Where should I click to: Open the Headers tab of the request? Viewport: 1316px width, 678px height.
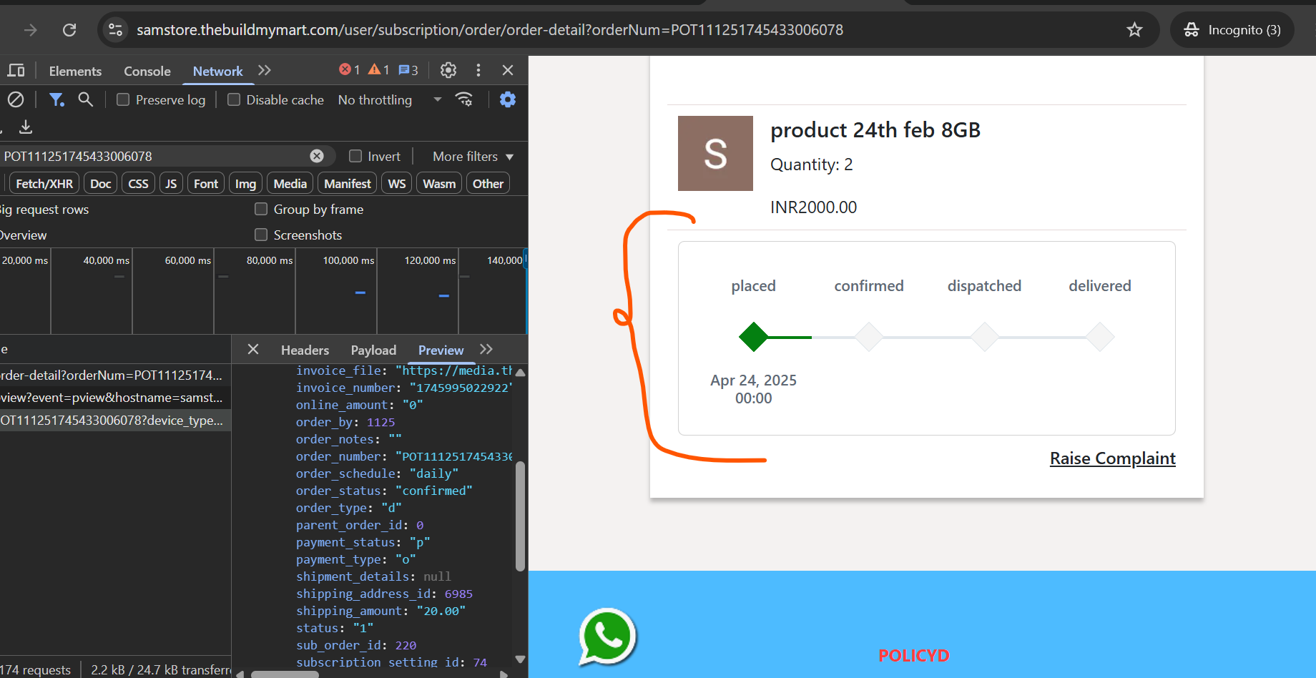pos(305,350)
